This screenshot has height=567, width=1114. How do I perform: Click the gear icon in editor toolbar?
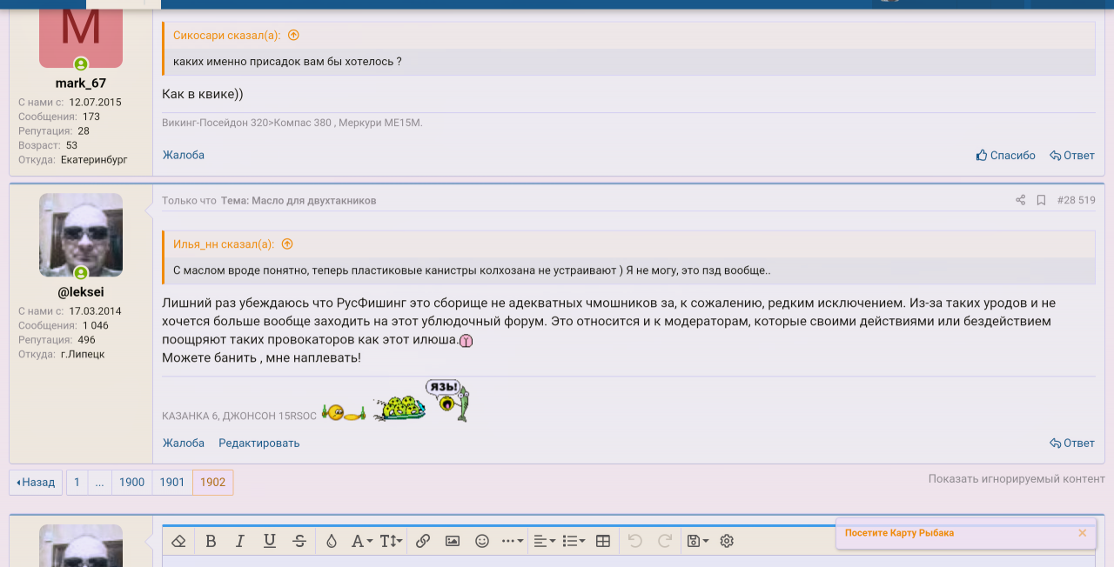click(x=727, y=541)
